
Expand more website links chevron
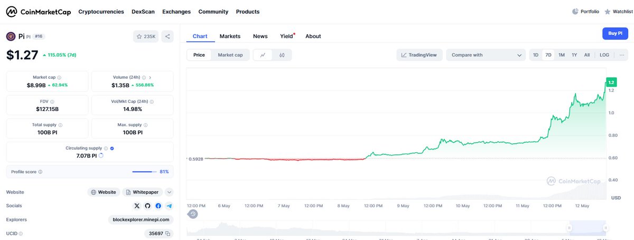point(169,192)
